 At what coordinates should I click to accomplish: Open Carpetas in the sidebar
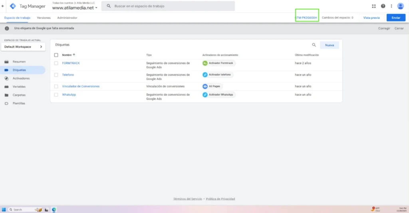(x=19, y=95)
